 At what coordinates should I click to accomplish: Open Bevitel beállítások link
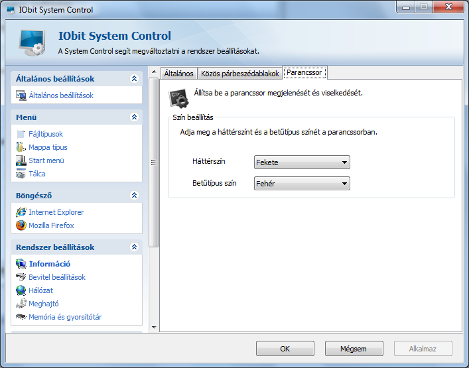pos(57,277)
